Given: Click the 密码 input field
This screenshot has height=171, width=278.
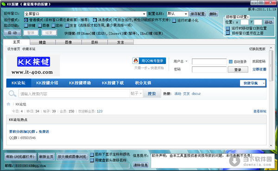Looking at the screenshot, I should point(209,70).
